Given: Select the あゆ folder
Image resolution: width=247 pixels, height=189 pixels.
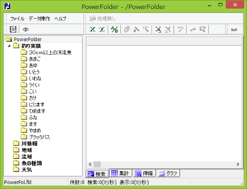Looking at the screenshot, I should pos(33,65).
